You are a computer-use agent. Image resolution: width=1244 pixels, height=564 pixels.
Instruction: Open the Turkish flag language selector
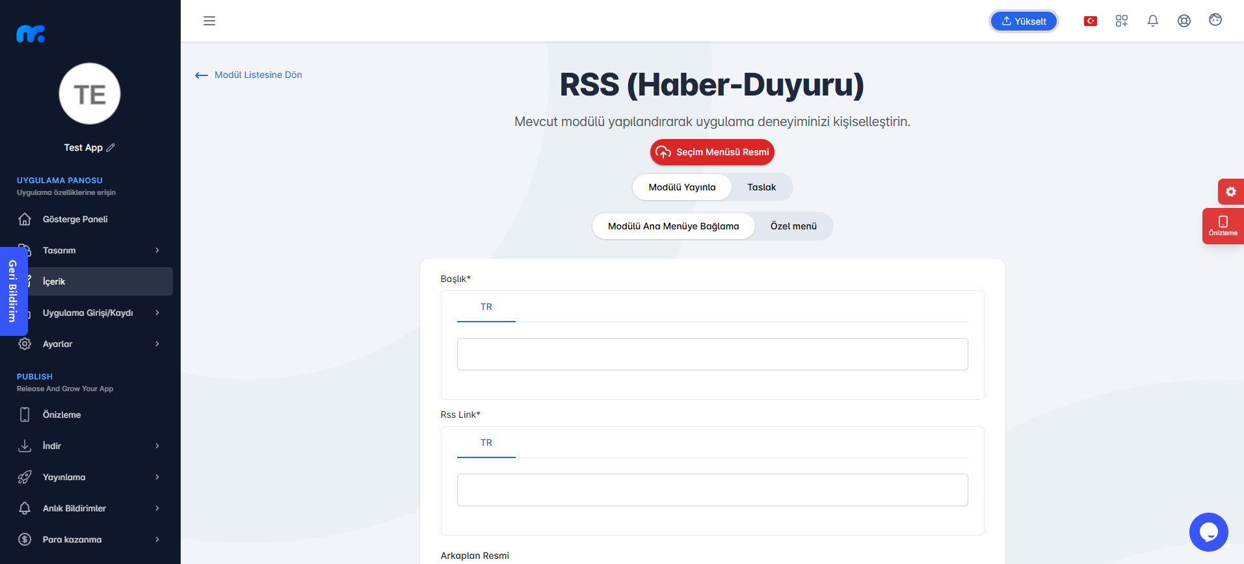(1091, 21)
